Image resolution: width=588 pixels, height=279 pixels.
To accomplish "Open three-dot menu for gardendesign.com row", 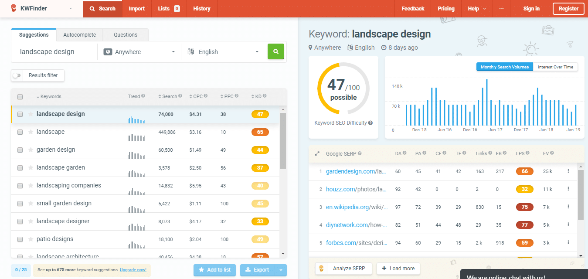I will pyautogui.click(x=568, y=171).
